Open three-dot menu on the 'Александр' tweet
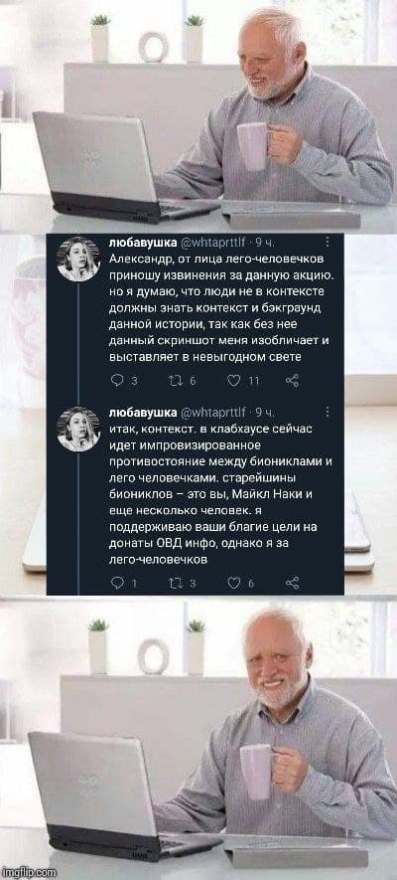 click(x=328, y=244)
